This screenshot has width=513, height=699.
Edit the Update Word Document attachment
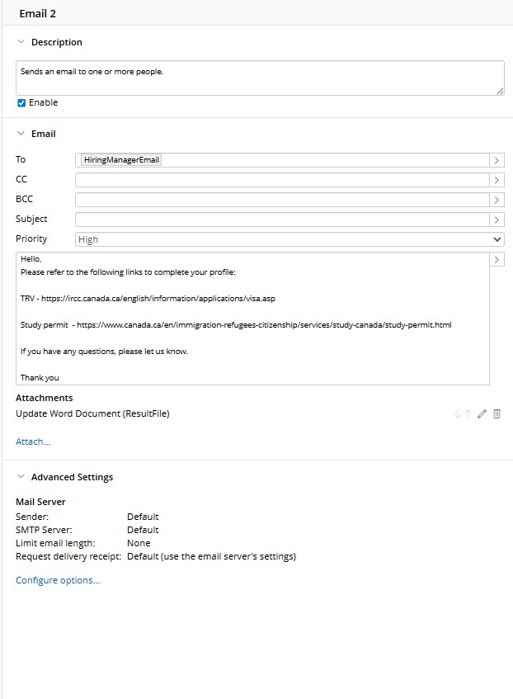coord(482,414)
